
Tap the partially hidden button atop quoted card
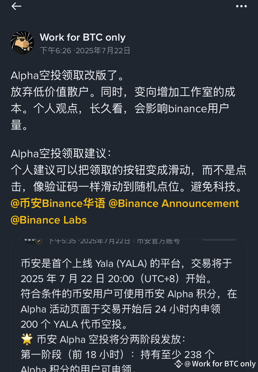pos(219,240)
